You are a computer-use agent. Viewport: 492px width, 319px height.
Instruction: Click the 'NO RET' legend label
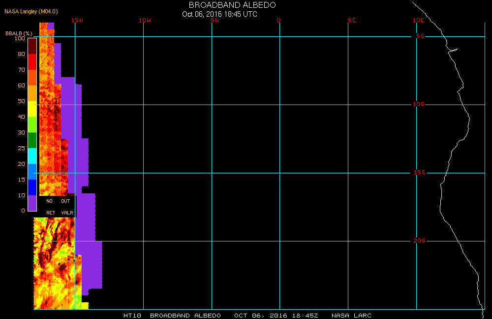(x=51, y=207)
